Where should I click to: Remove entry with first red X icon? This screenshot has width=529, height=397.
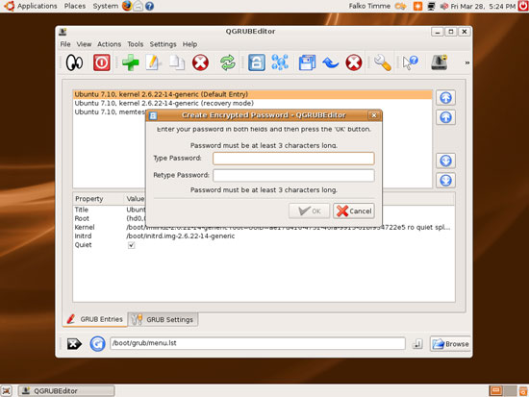(200, 62)
